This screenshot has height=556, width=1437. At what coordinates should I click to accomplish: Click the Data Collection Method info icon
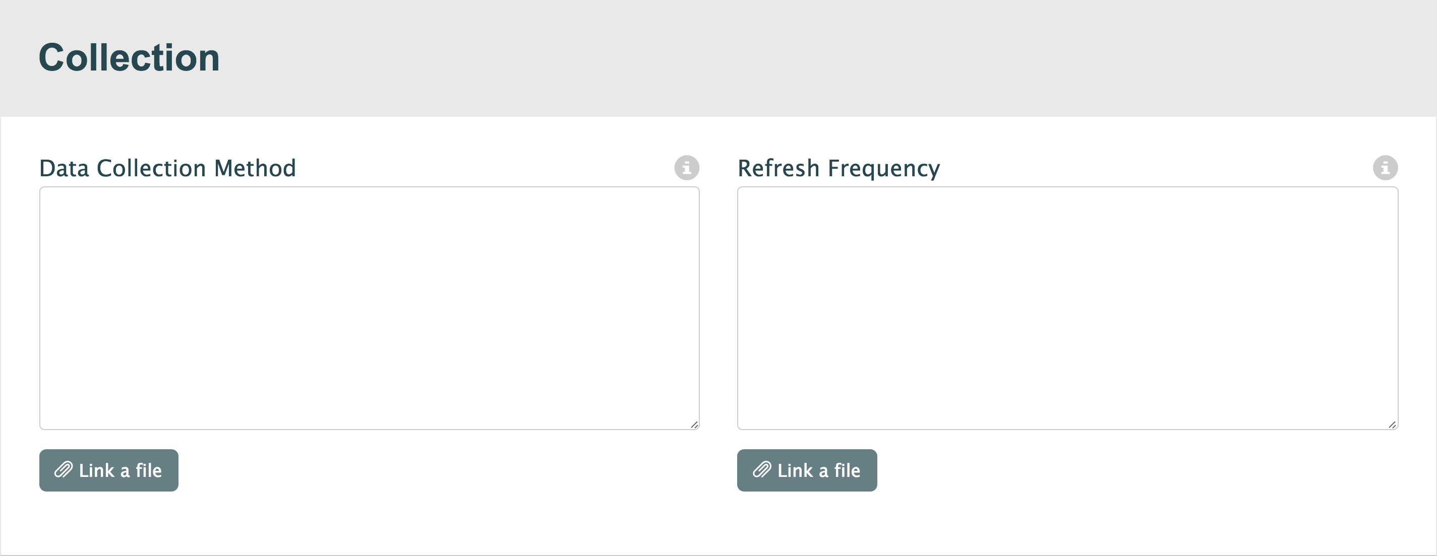pos(686,168)
